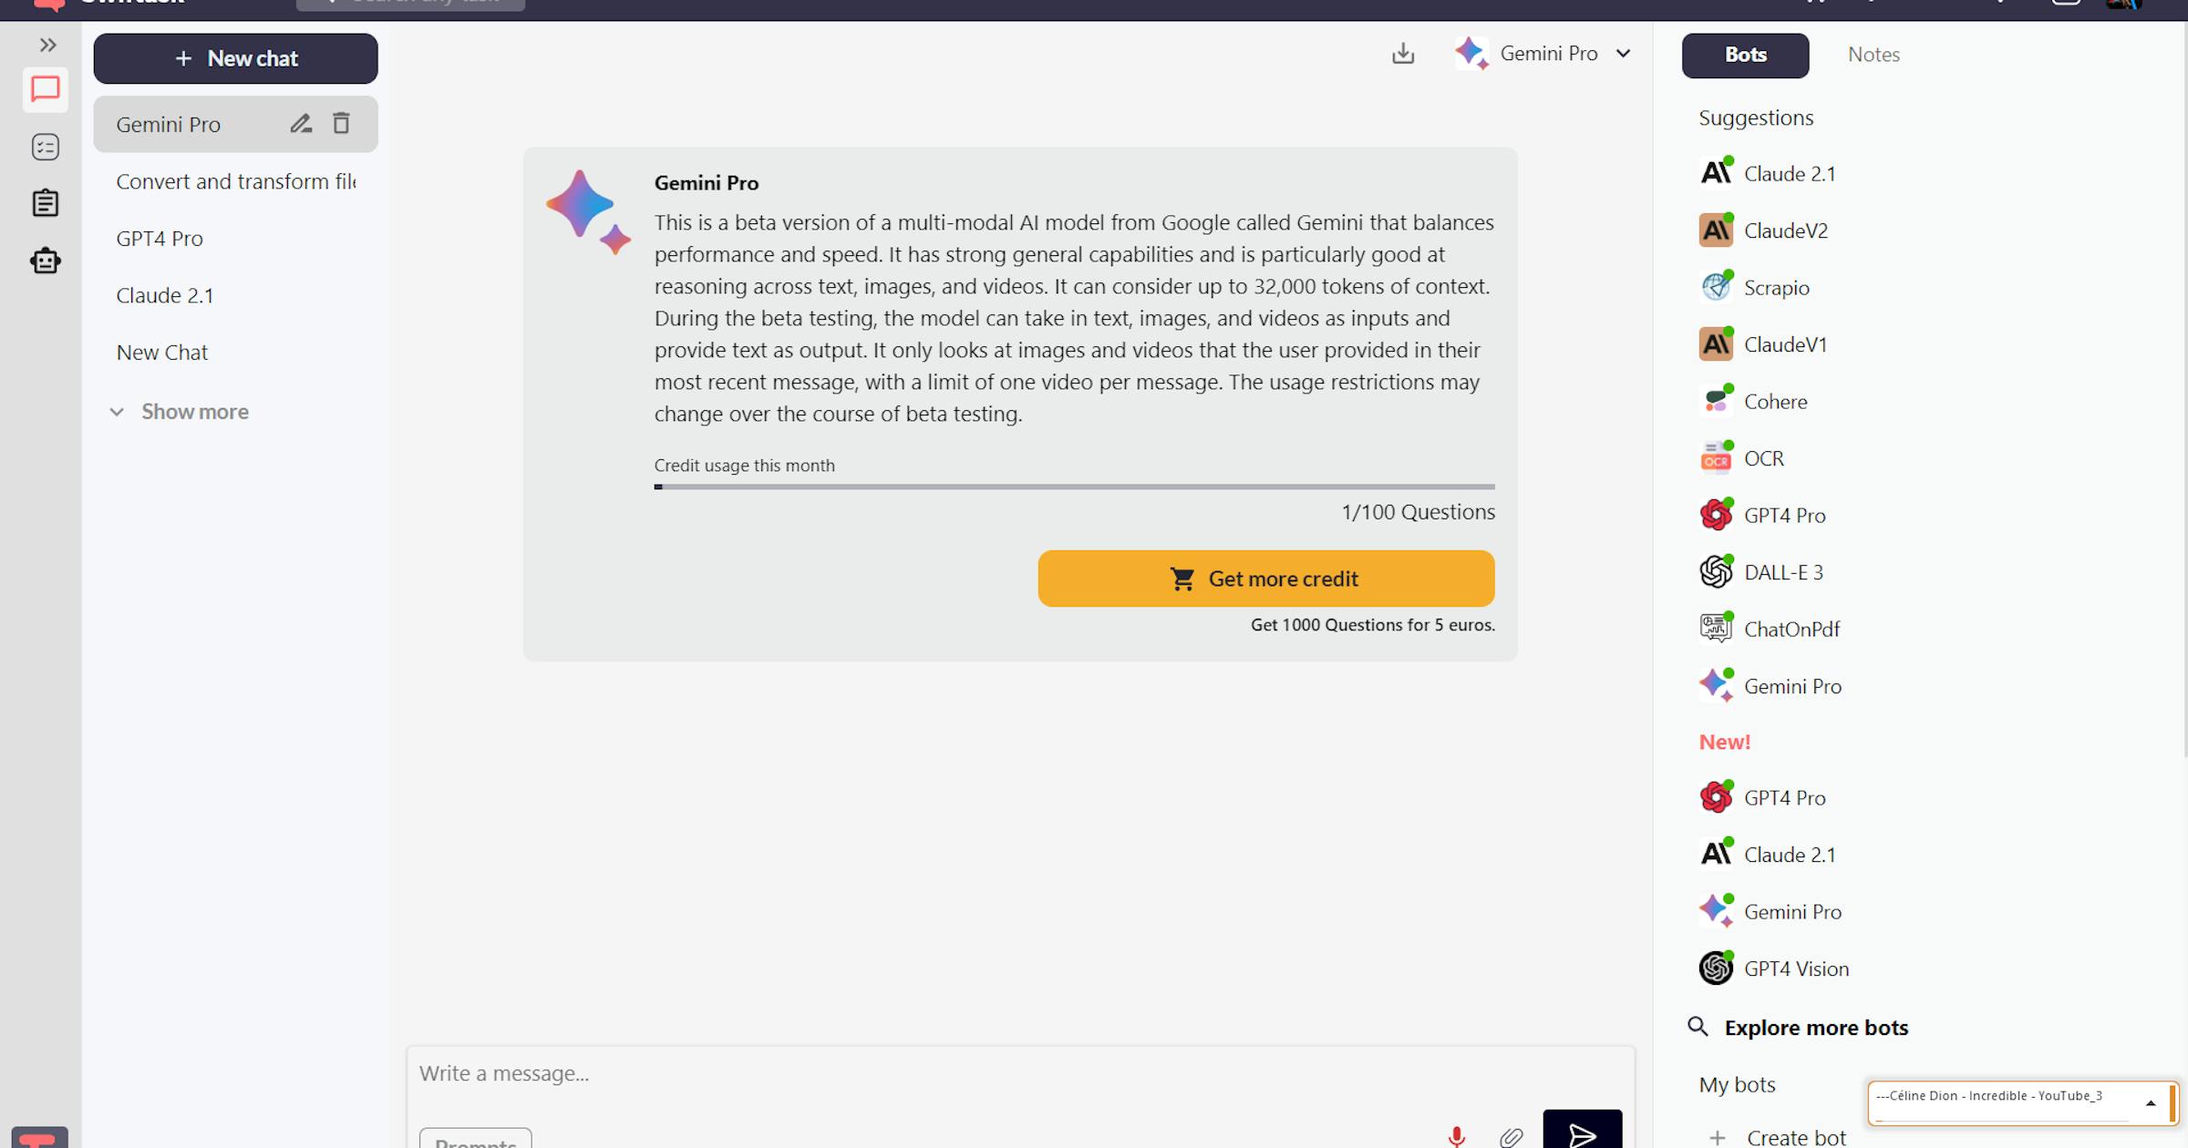Collapse the left sidebar with the double arrows
Screen dimensions: 2188x1148
(47, 43)
